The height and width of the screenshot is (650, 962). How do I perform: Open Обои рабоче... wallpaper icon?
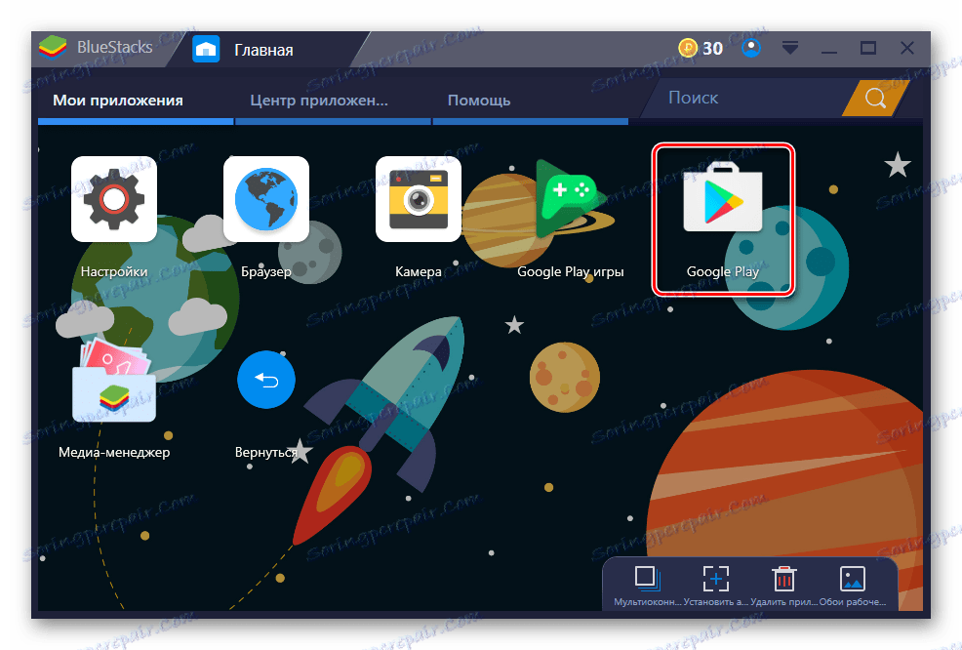point(852,579)
